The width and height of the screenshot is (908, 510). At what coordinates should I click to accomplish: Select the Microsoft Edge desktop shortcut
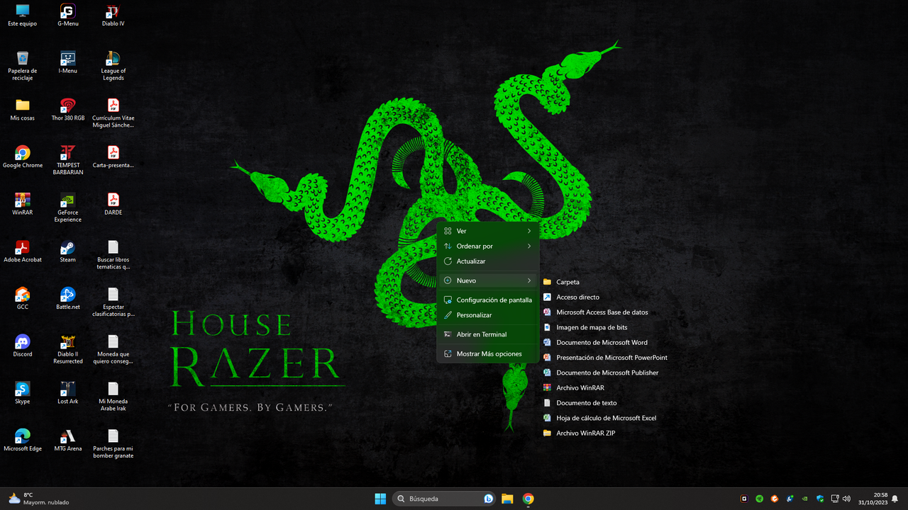[23, 440]
